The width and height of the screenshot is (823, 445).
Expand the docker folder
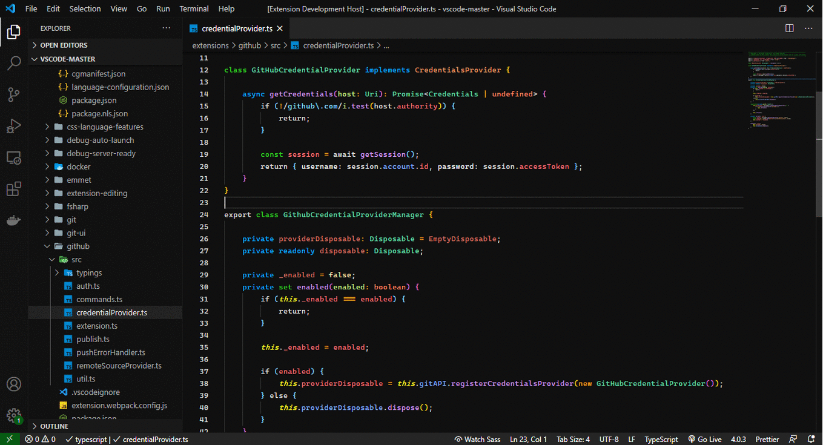pyautogui.click(x=105, y=166)
